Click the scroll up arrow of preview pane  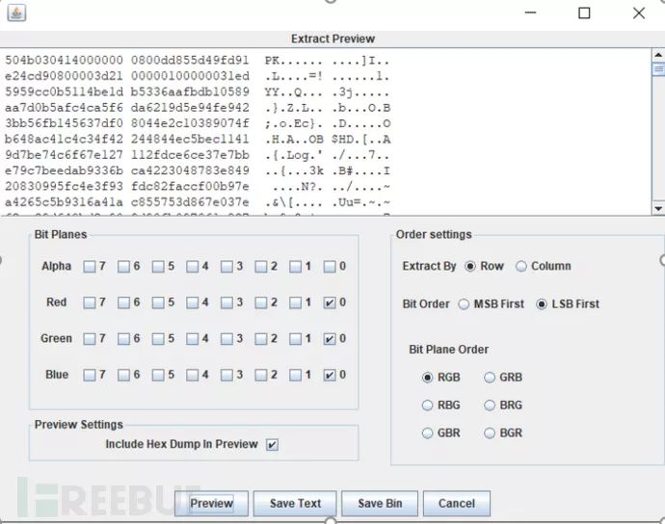658,55
